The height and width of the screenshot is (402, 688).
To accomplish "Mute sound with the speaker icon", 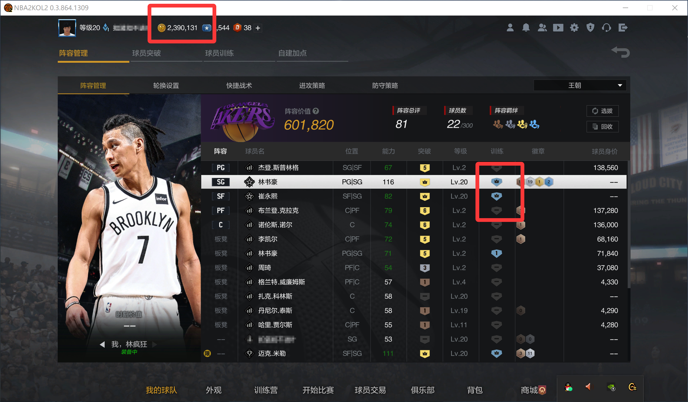I will click(x=588, y=387).
